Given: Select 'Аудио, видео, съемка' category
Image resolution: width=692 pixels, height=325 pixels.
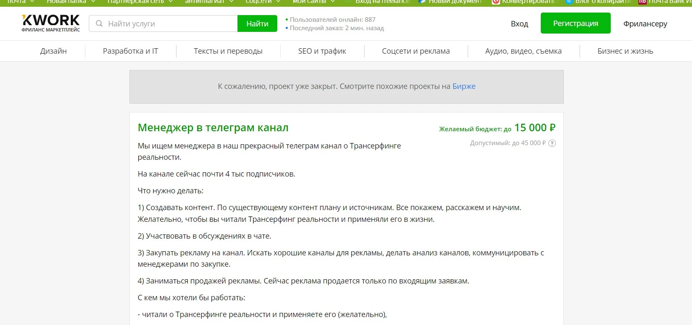Looking at the screenshot, I should (x=523, y=51).
